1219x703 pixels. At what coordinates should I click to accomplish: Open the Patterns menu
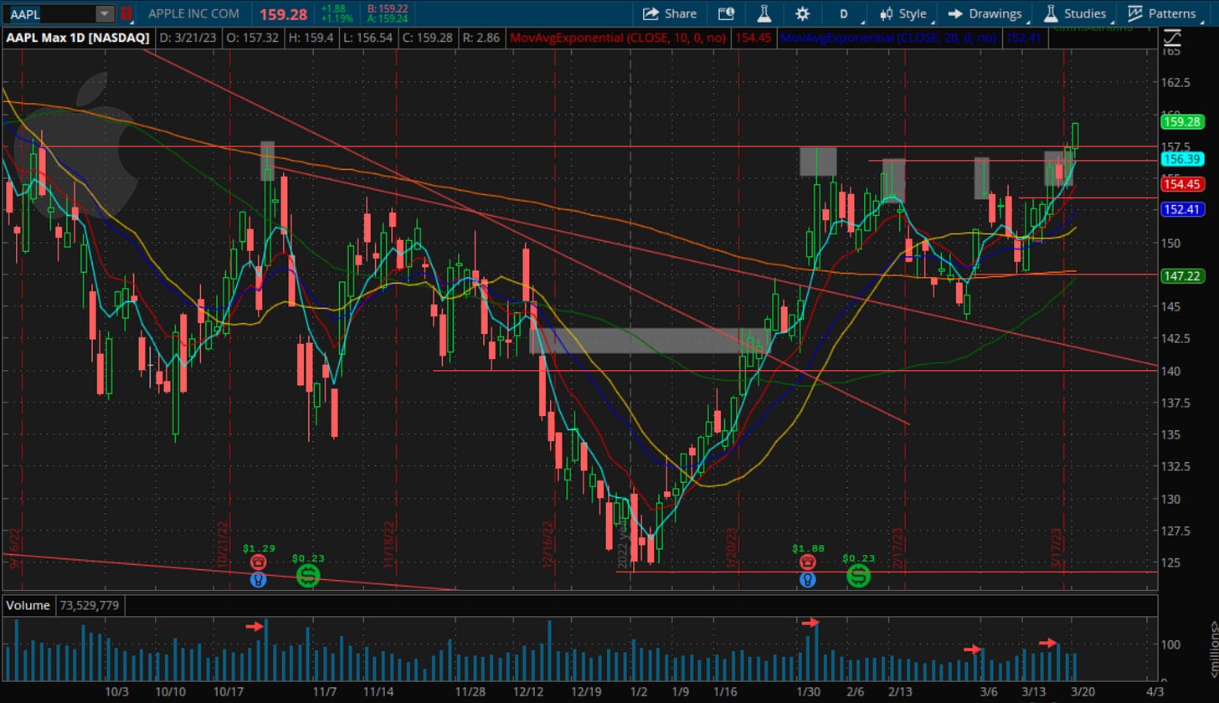tap(1162, 13)
